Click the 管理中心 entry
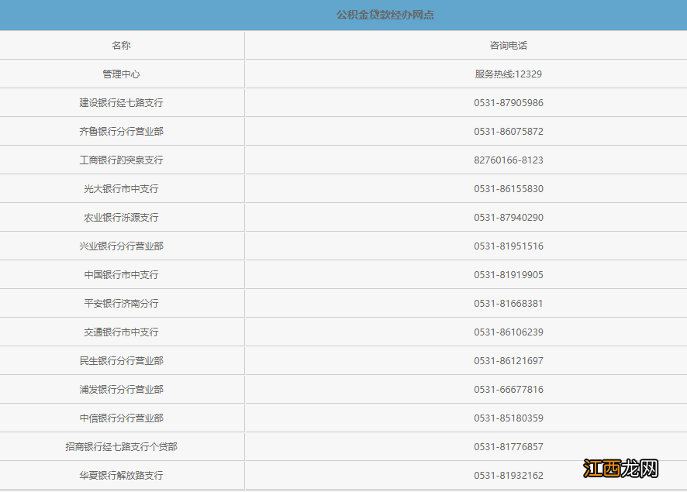Image resolution: width=687 pixels, height=492 pixels. point(122,74)
